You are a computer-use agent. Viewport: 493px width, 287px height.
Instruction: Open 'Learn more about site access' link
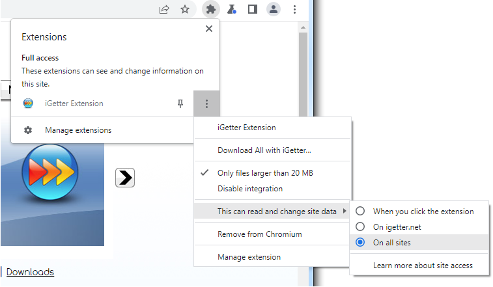422,266
